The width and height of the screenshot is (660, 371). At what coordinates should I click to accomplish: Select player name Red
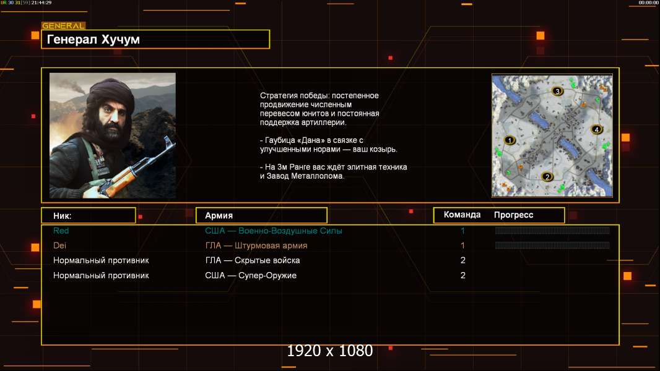click(61, 230)
